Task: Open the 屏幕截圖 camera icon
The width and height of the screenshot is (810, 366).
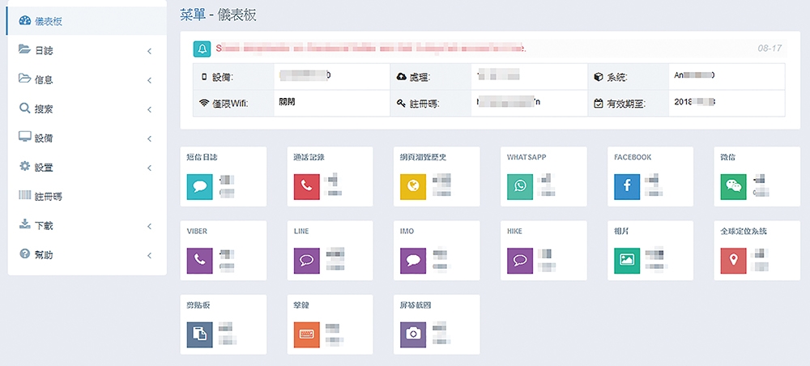Action: [413, 334]
